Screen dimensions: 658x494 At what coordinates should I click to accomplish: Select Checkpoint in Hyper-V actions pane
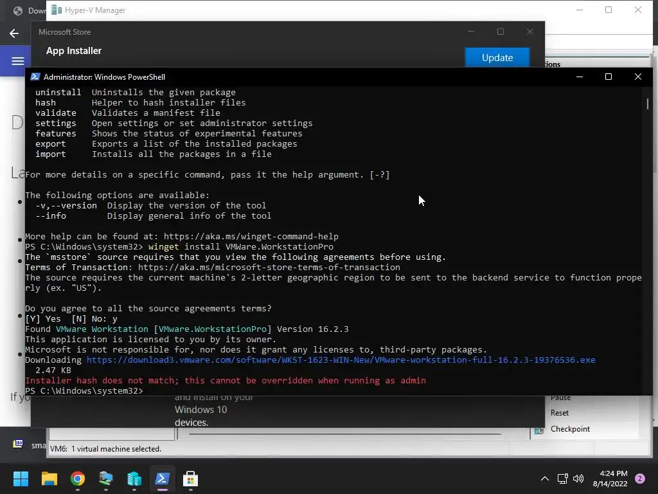(571, 429)
